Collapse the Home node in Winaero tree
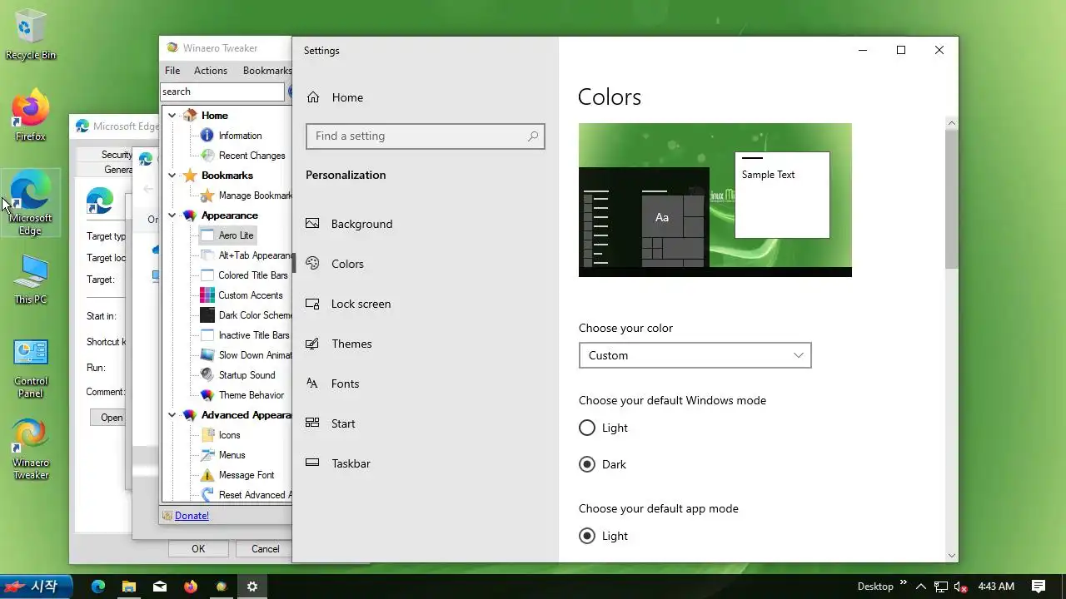 click(x=172, y=116)
